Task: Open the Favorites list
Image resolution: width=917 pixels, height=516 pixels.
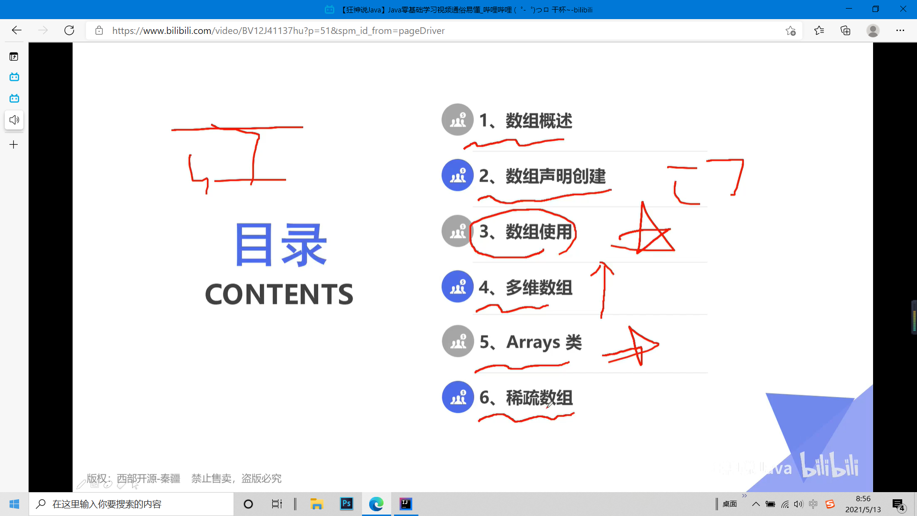Action: (x=819, y=31)
